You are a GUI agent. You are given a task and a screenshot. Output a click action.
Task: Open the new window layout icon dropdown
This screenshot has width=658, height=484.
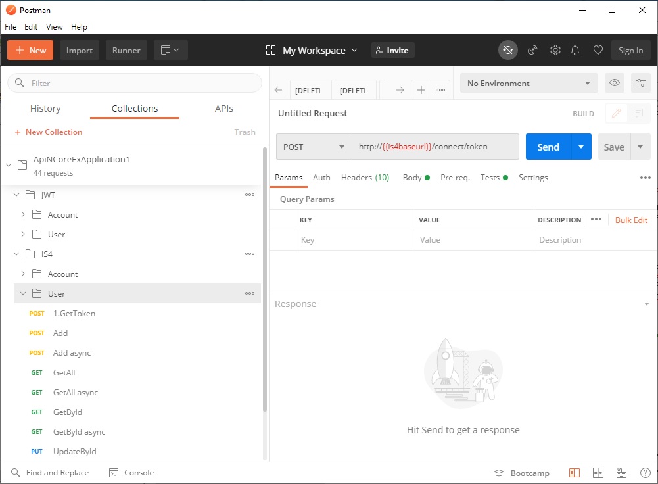coord(170,51)
